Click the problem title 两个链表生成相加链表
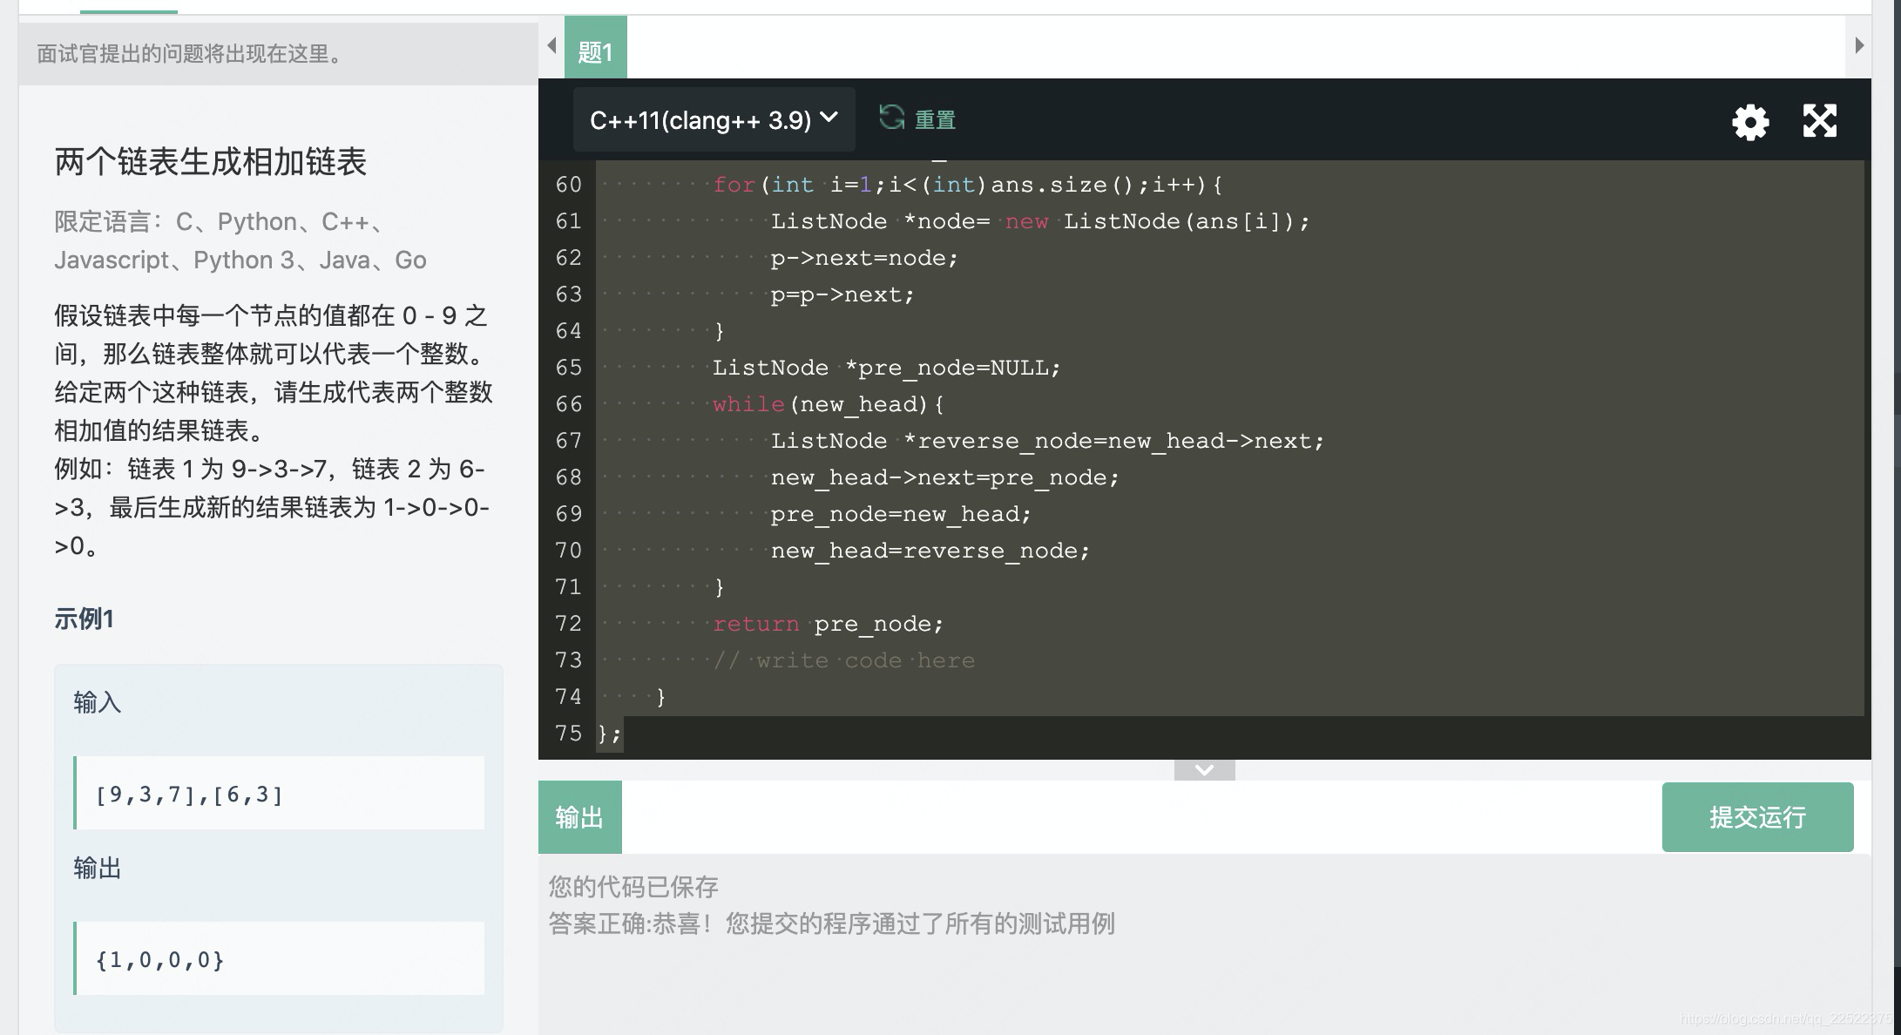This screenshot has width=1901, height=1035. click(210, 162)
